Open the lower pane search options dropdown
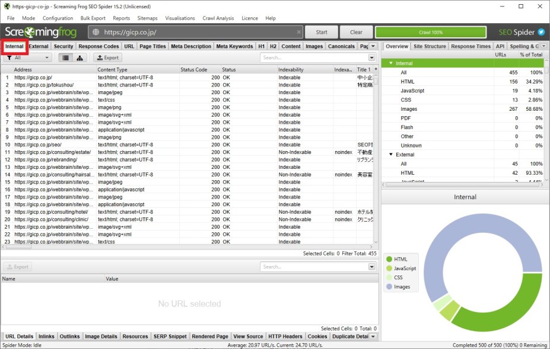This screenshot has width=550, height=349. (x=372, y=267)
